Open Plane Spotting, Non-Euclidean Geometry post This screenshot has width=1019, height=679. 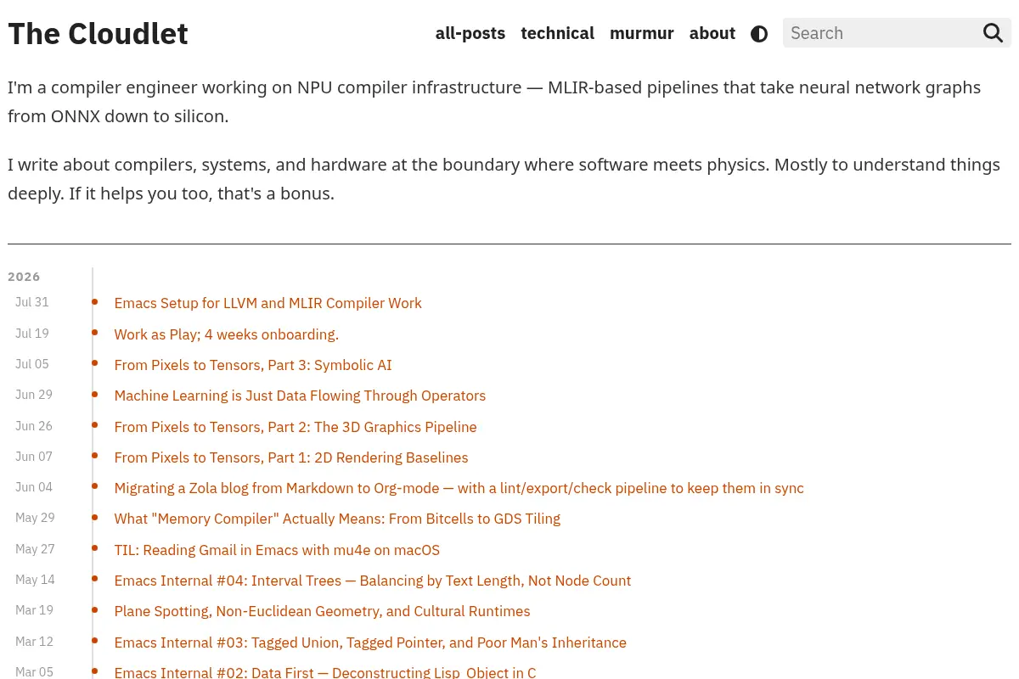click(x=322, y=611)
